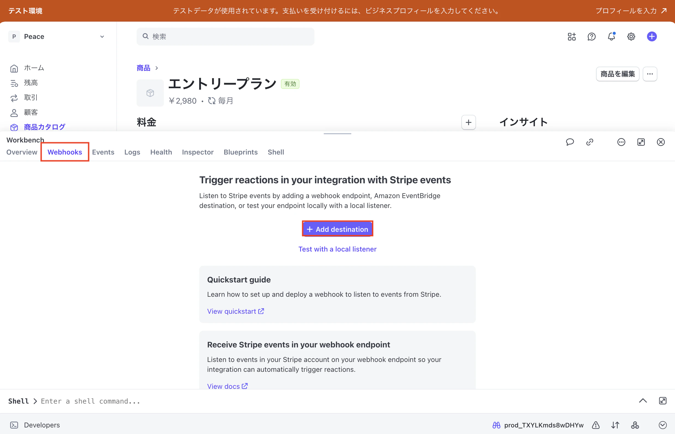Click the purple plus create button
Screen dimensions: 675x434
pyautogui.click(x=652, y=37)
